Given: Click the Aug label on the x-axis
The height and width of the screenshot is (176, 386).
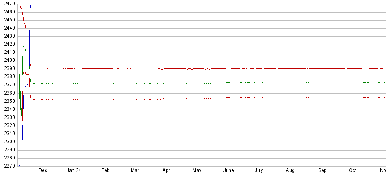Looking at the screenshot, I should (290, 170).
